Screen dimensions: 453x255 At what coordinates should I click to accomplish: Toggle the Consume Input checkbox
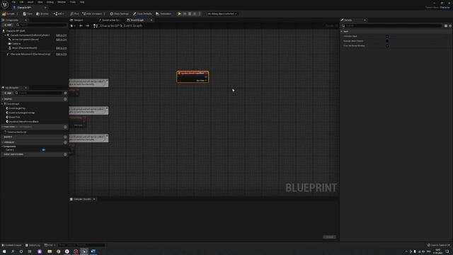pyautogui.click(x=387, y=36)
